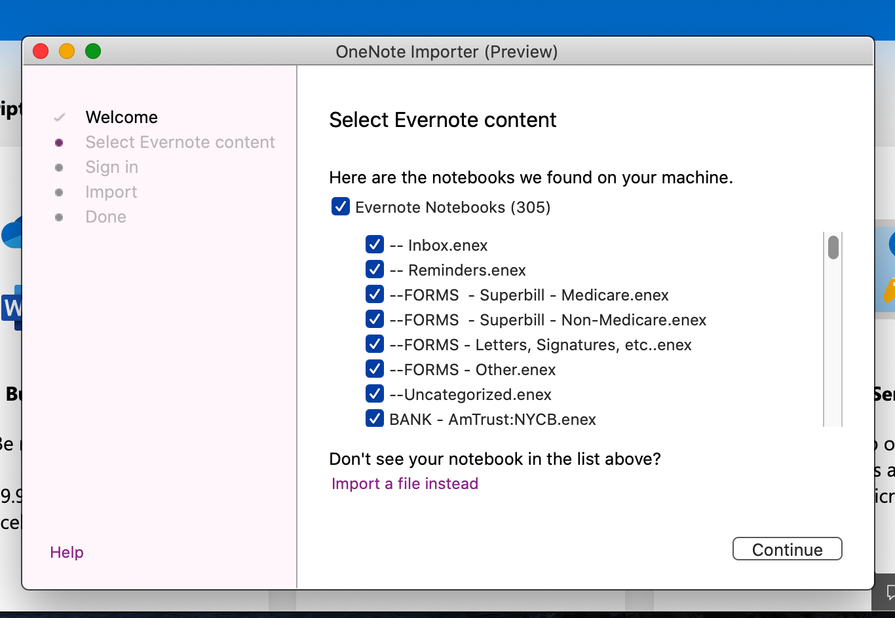Toggle Superbill - Non-Medicare.enex checkbox

pyautogui.click(x=375, y=319)
